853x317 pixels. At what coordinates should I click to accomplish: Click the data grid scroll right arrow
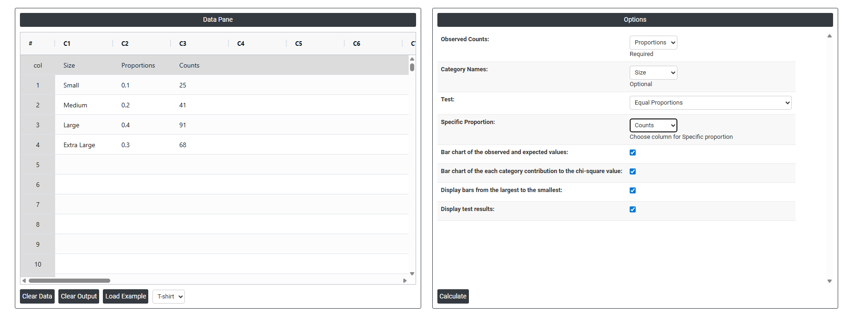pos(405,280)
